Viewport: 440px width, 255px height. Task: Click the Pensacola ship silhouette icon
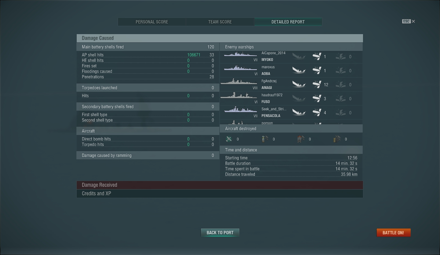tap(240, 110)
